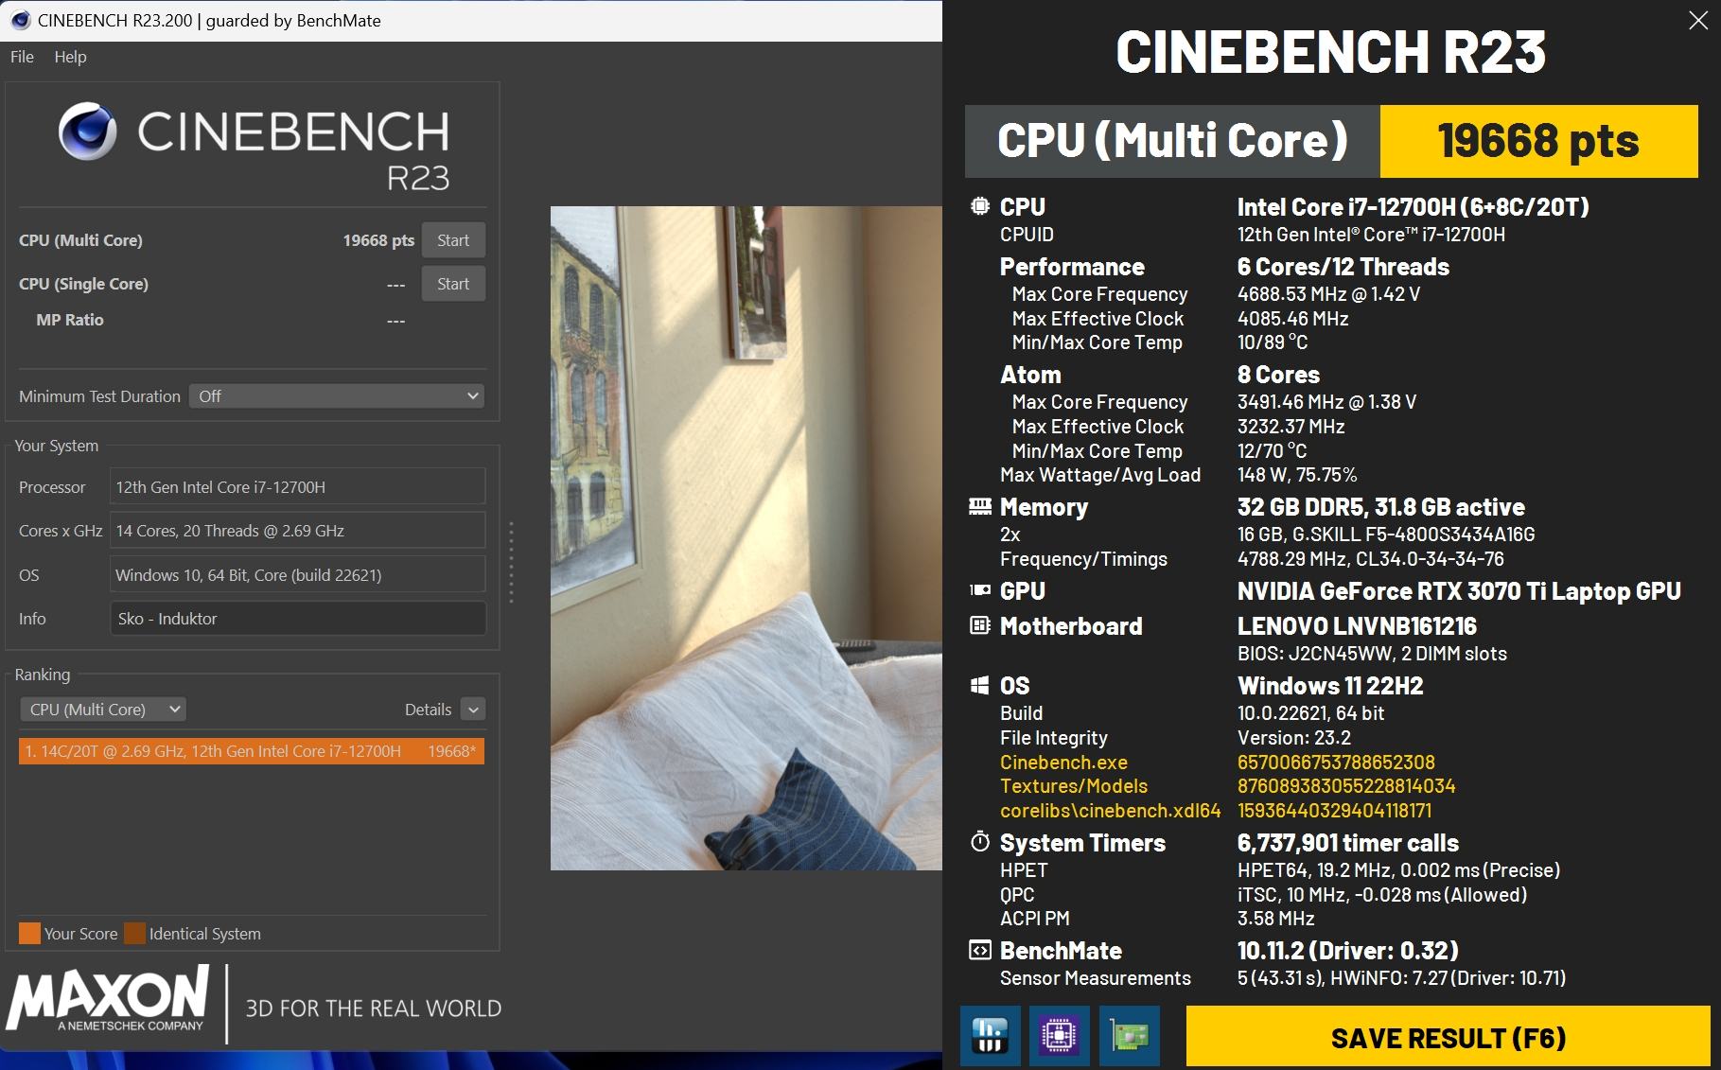1721x1070 pixels.
Task: Click the HPET64, 19.2 MHz timer value
Action: point(1398,870)
